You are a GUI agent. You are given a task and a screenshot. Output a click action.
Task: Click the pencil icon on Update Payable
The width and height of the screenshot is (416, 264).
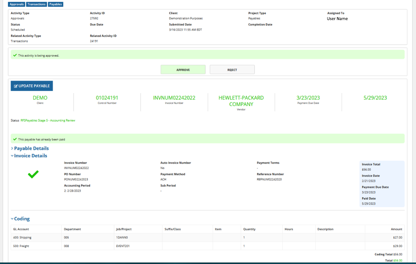click(x=16, y=86)
